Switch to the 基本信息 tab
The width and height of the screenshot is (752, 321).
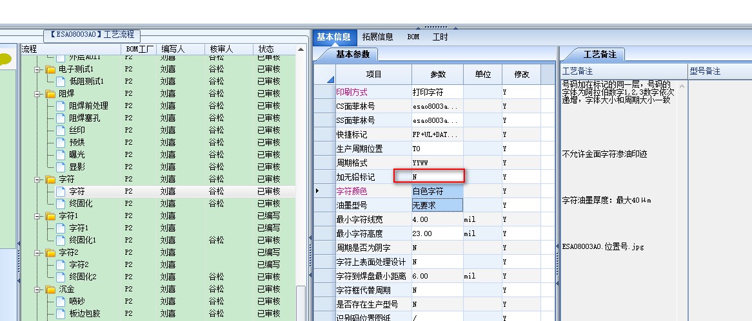[334, 37]
